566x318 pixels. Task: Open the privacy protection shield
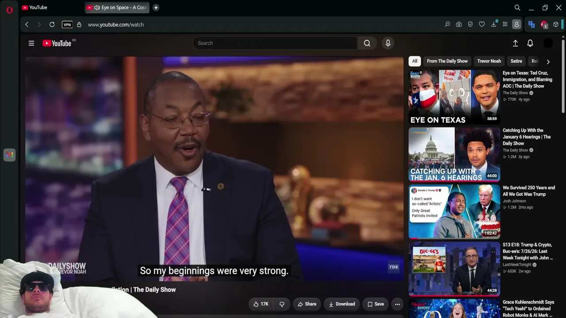[x=470, y=25]
